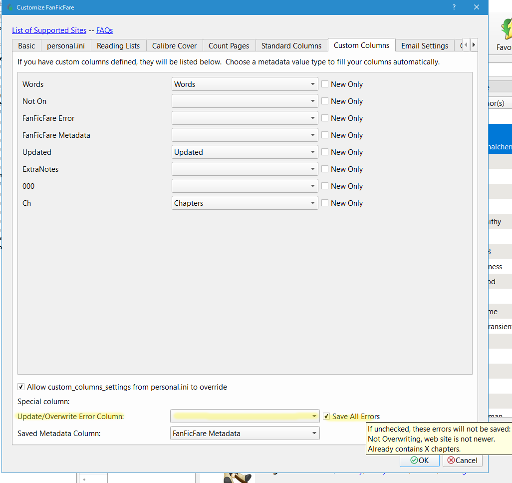The image size is (512, 483).
Task: Open the Not On column metadata dropdown
Action: [245, 101]
